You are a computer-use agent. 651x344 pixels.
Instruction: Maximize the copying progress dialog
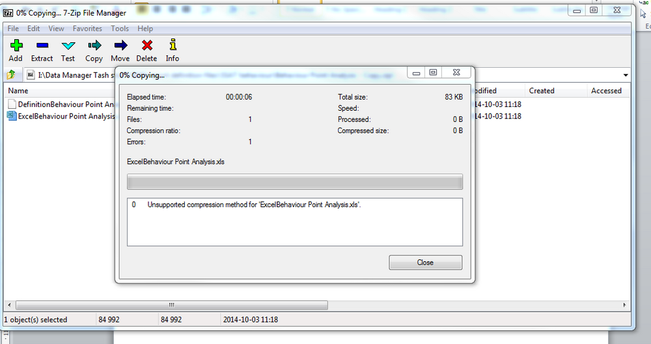[433, 73]
